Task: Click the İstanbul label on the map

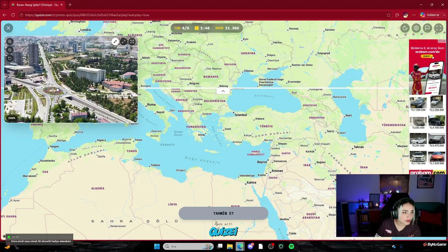Action: (x=241, y=115)
